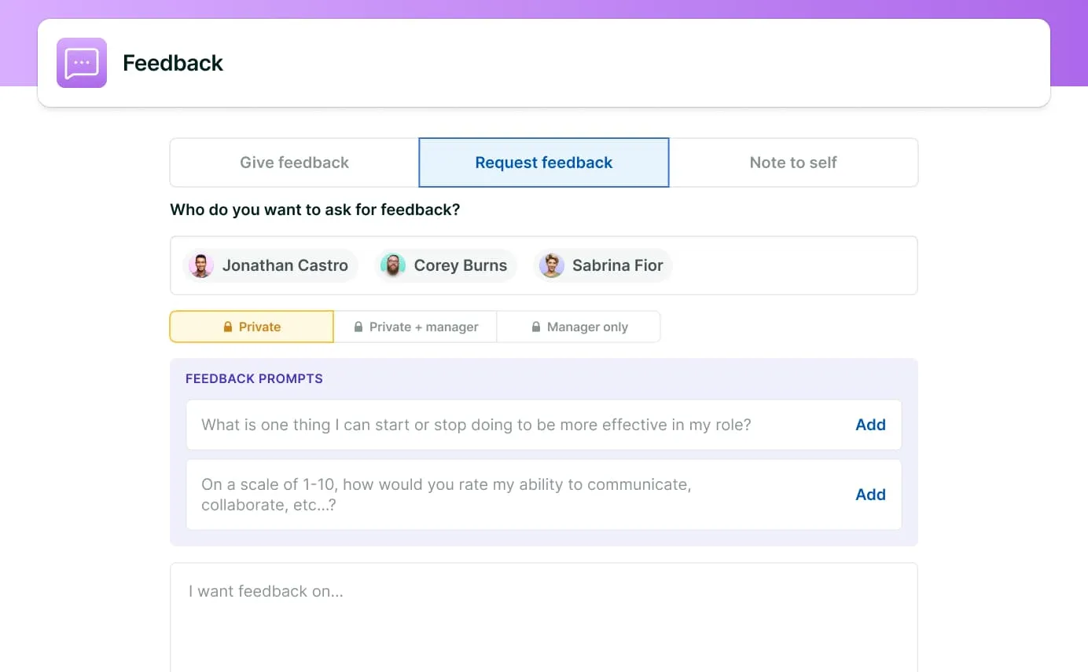Click the Feedback page title
Image resolution: width=1088 pixels, height=672 pixels.
click(173, 63)
